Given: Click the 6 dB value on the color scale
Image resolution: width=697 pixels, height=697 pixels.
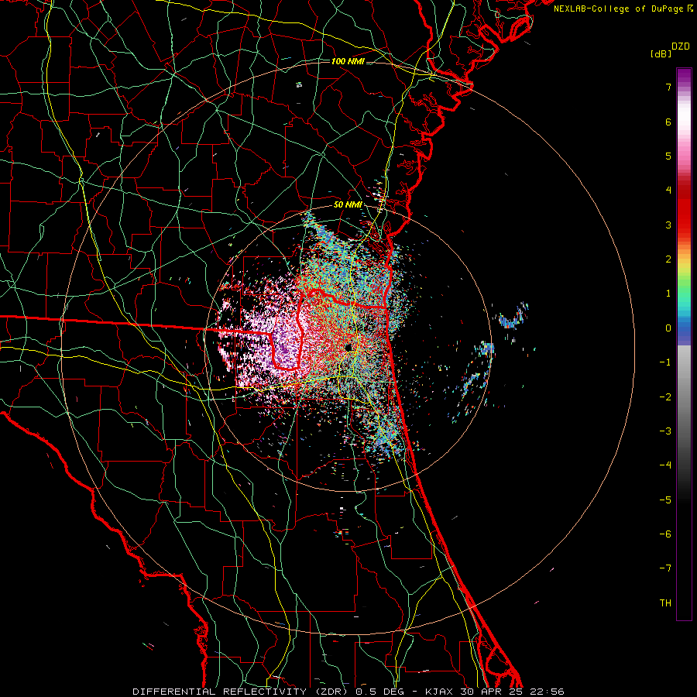Looking at the screenshot, I should coord(668,122).
